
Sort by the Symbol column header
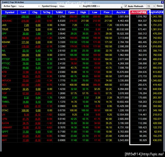9,12
